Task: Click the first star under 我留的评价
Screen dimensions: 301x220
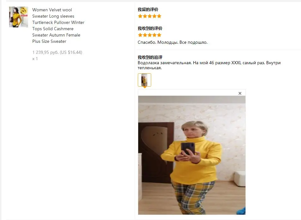Action: 140,16
